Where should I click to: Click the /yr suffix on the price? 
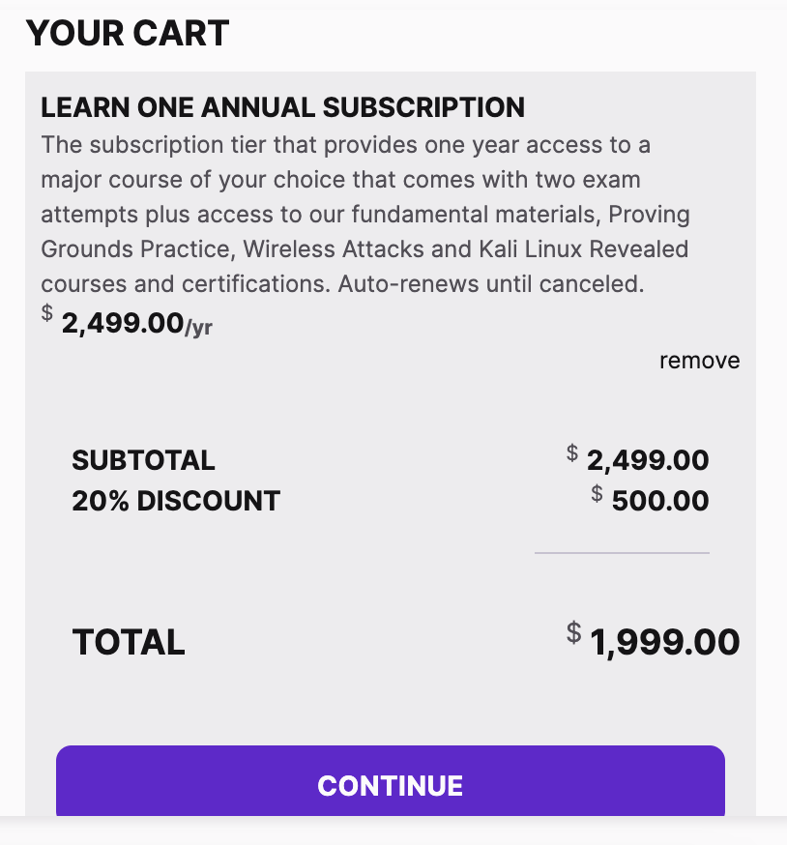coord(198,327)
